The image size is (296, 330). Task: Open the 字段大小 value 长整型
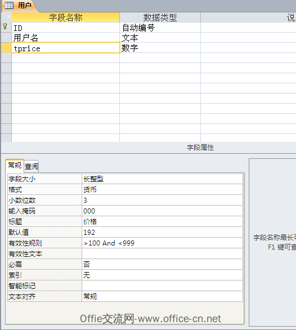[162, 179]
